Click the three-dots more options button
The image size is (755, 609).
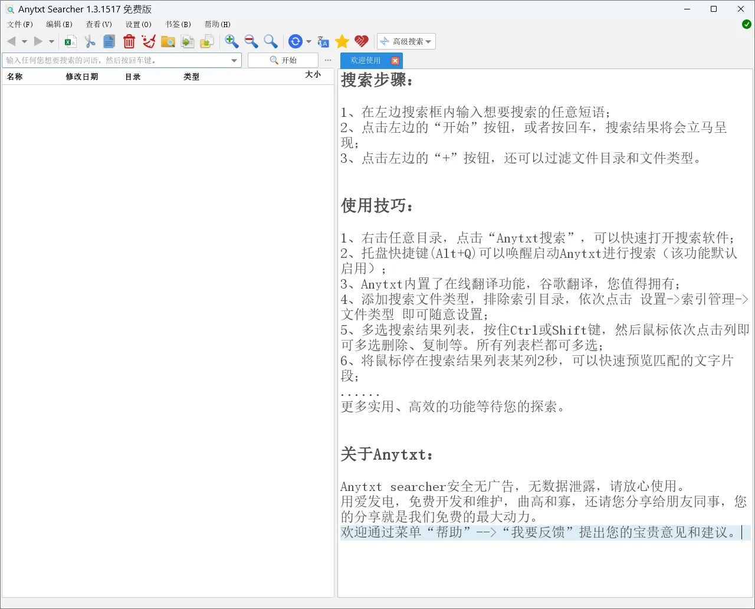coord(328,60)
